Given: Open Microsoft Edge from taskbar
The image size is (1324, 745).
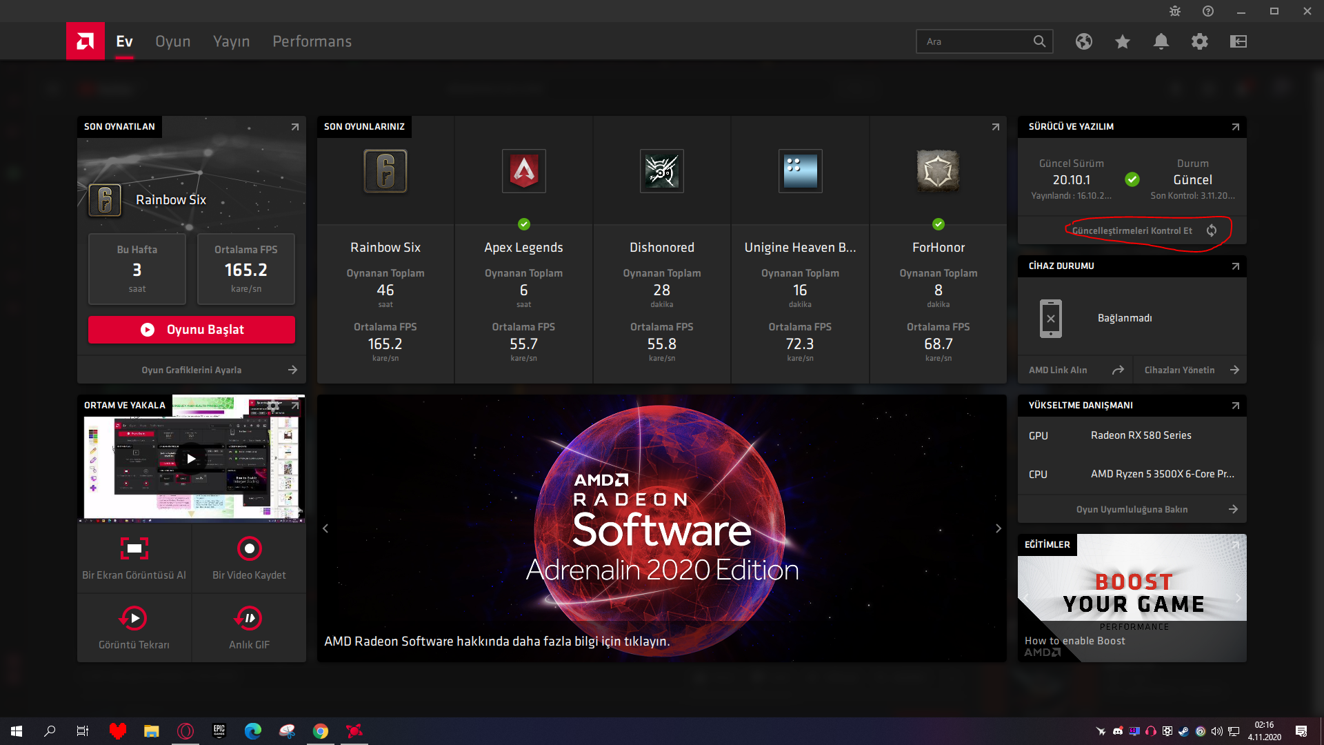Looking at the screenshot, I should tap(253, 731).
